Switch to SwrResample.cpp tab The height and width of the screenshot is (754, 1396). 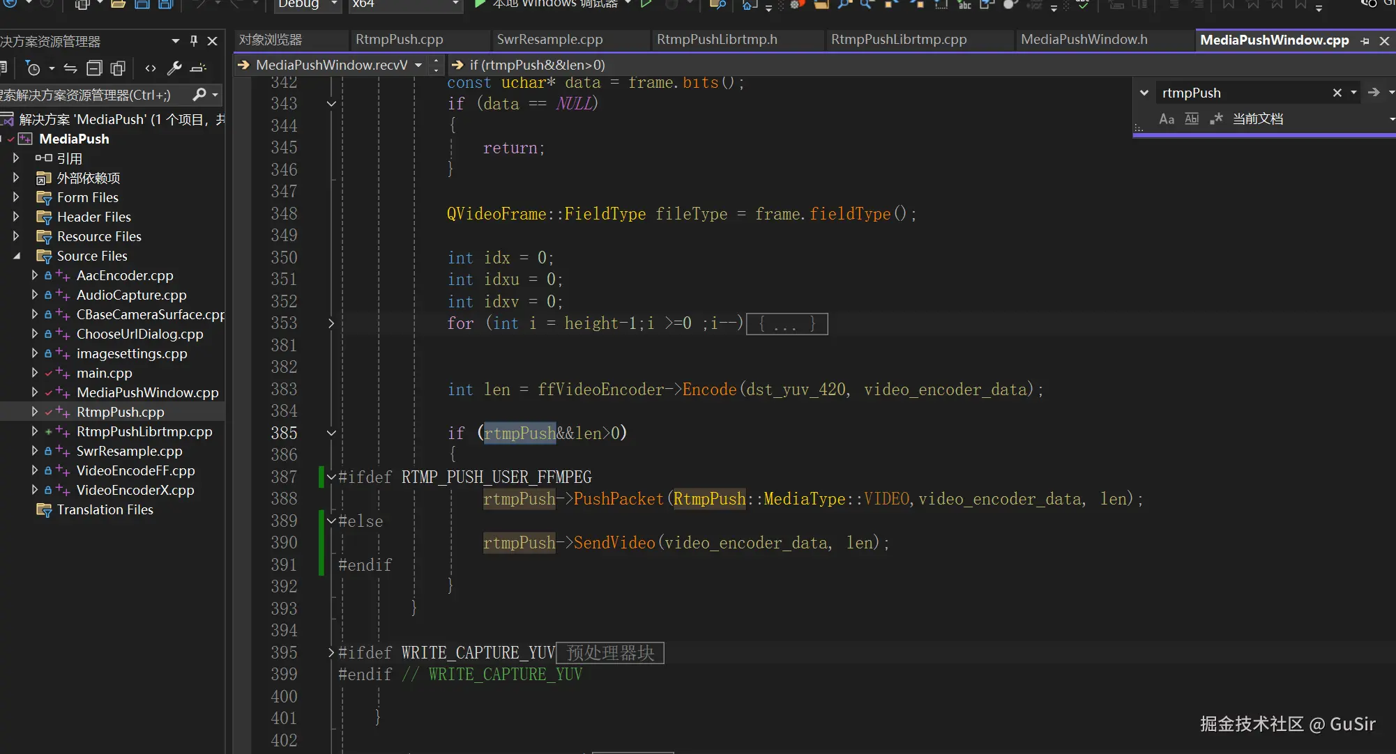549,40
